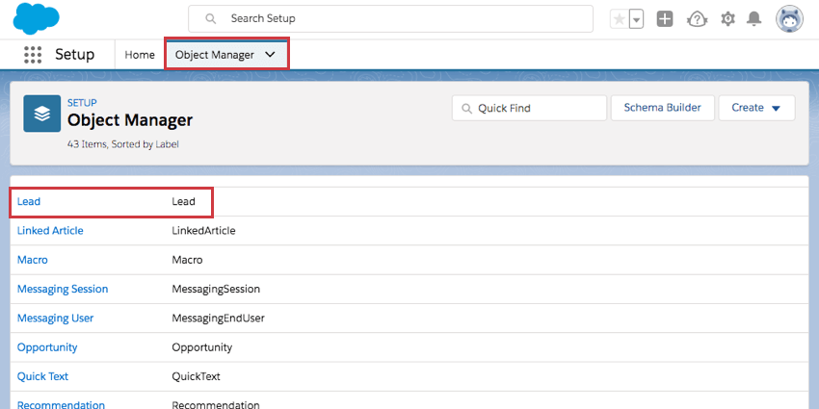This screenshot has height=409, width=819.
Task: Open the user profile avatar
Action: (x=790, y=19)
